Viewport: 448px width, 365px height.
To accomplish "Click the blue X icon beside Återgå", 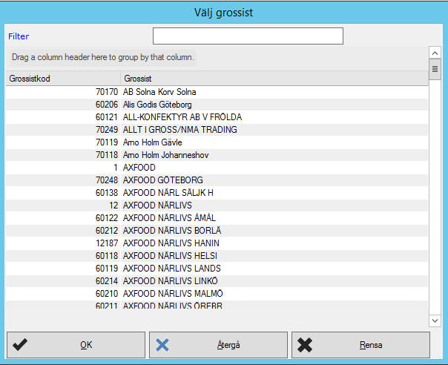I will pos(162,345).
